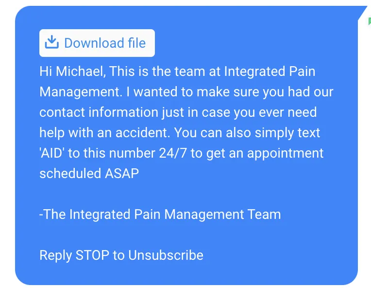Click the green flag icon beside the bubble
371x288 pixels.
pyautogui.click(x=370, y=21)
